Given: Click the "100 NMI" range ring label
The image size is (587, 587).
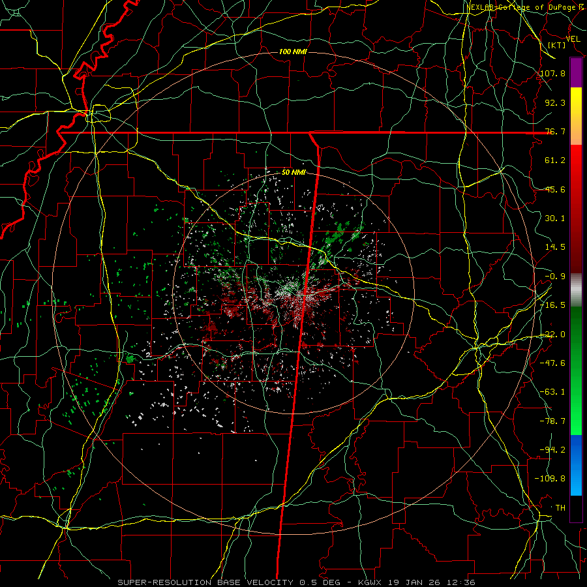Looking at the screenshot, I should (293, 52).
